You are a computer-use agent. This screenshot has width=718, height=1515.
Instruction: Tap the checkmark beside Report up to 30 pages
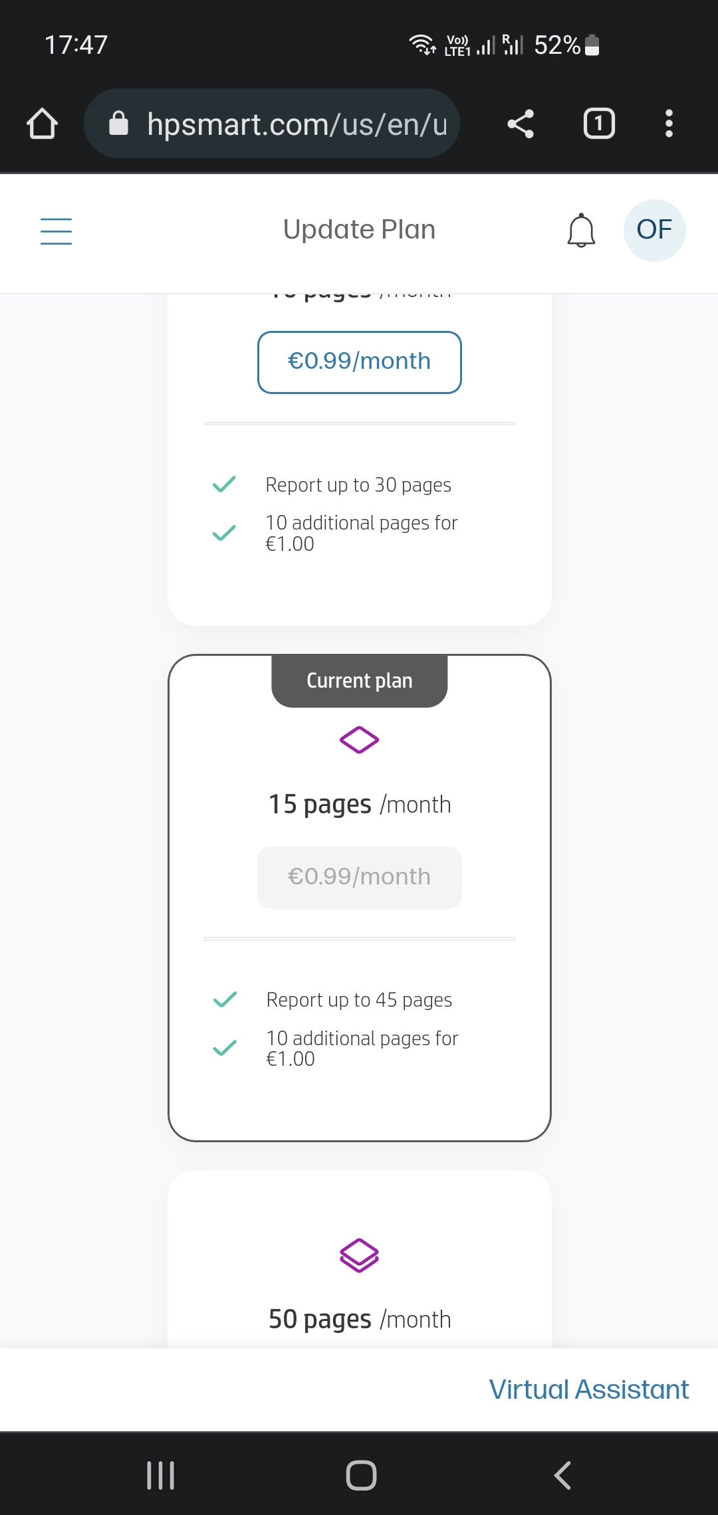(224, 484)
